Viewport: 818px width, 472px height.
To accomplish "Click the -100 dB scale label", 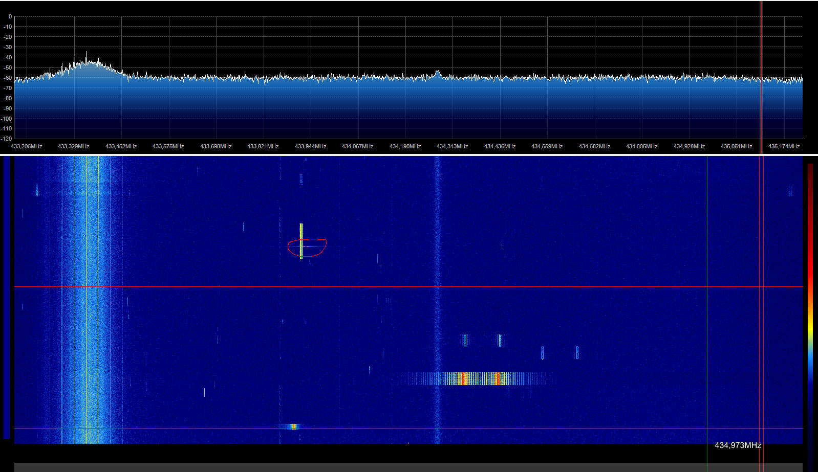I will pos(6,119).
